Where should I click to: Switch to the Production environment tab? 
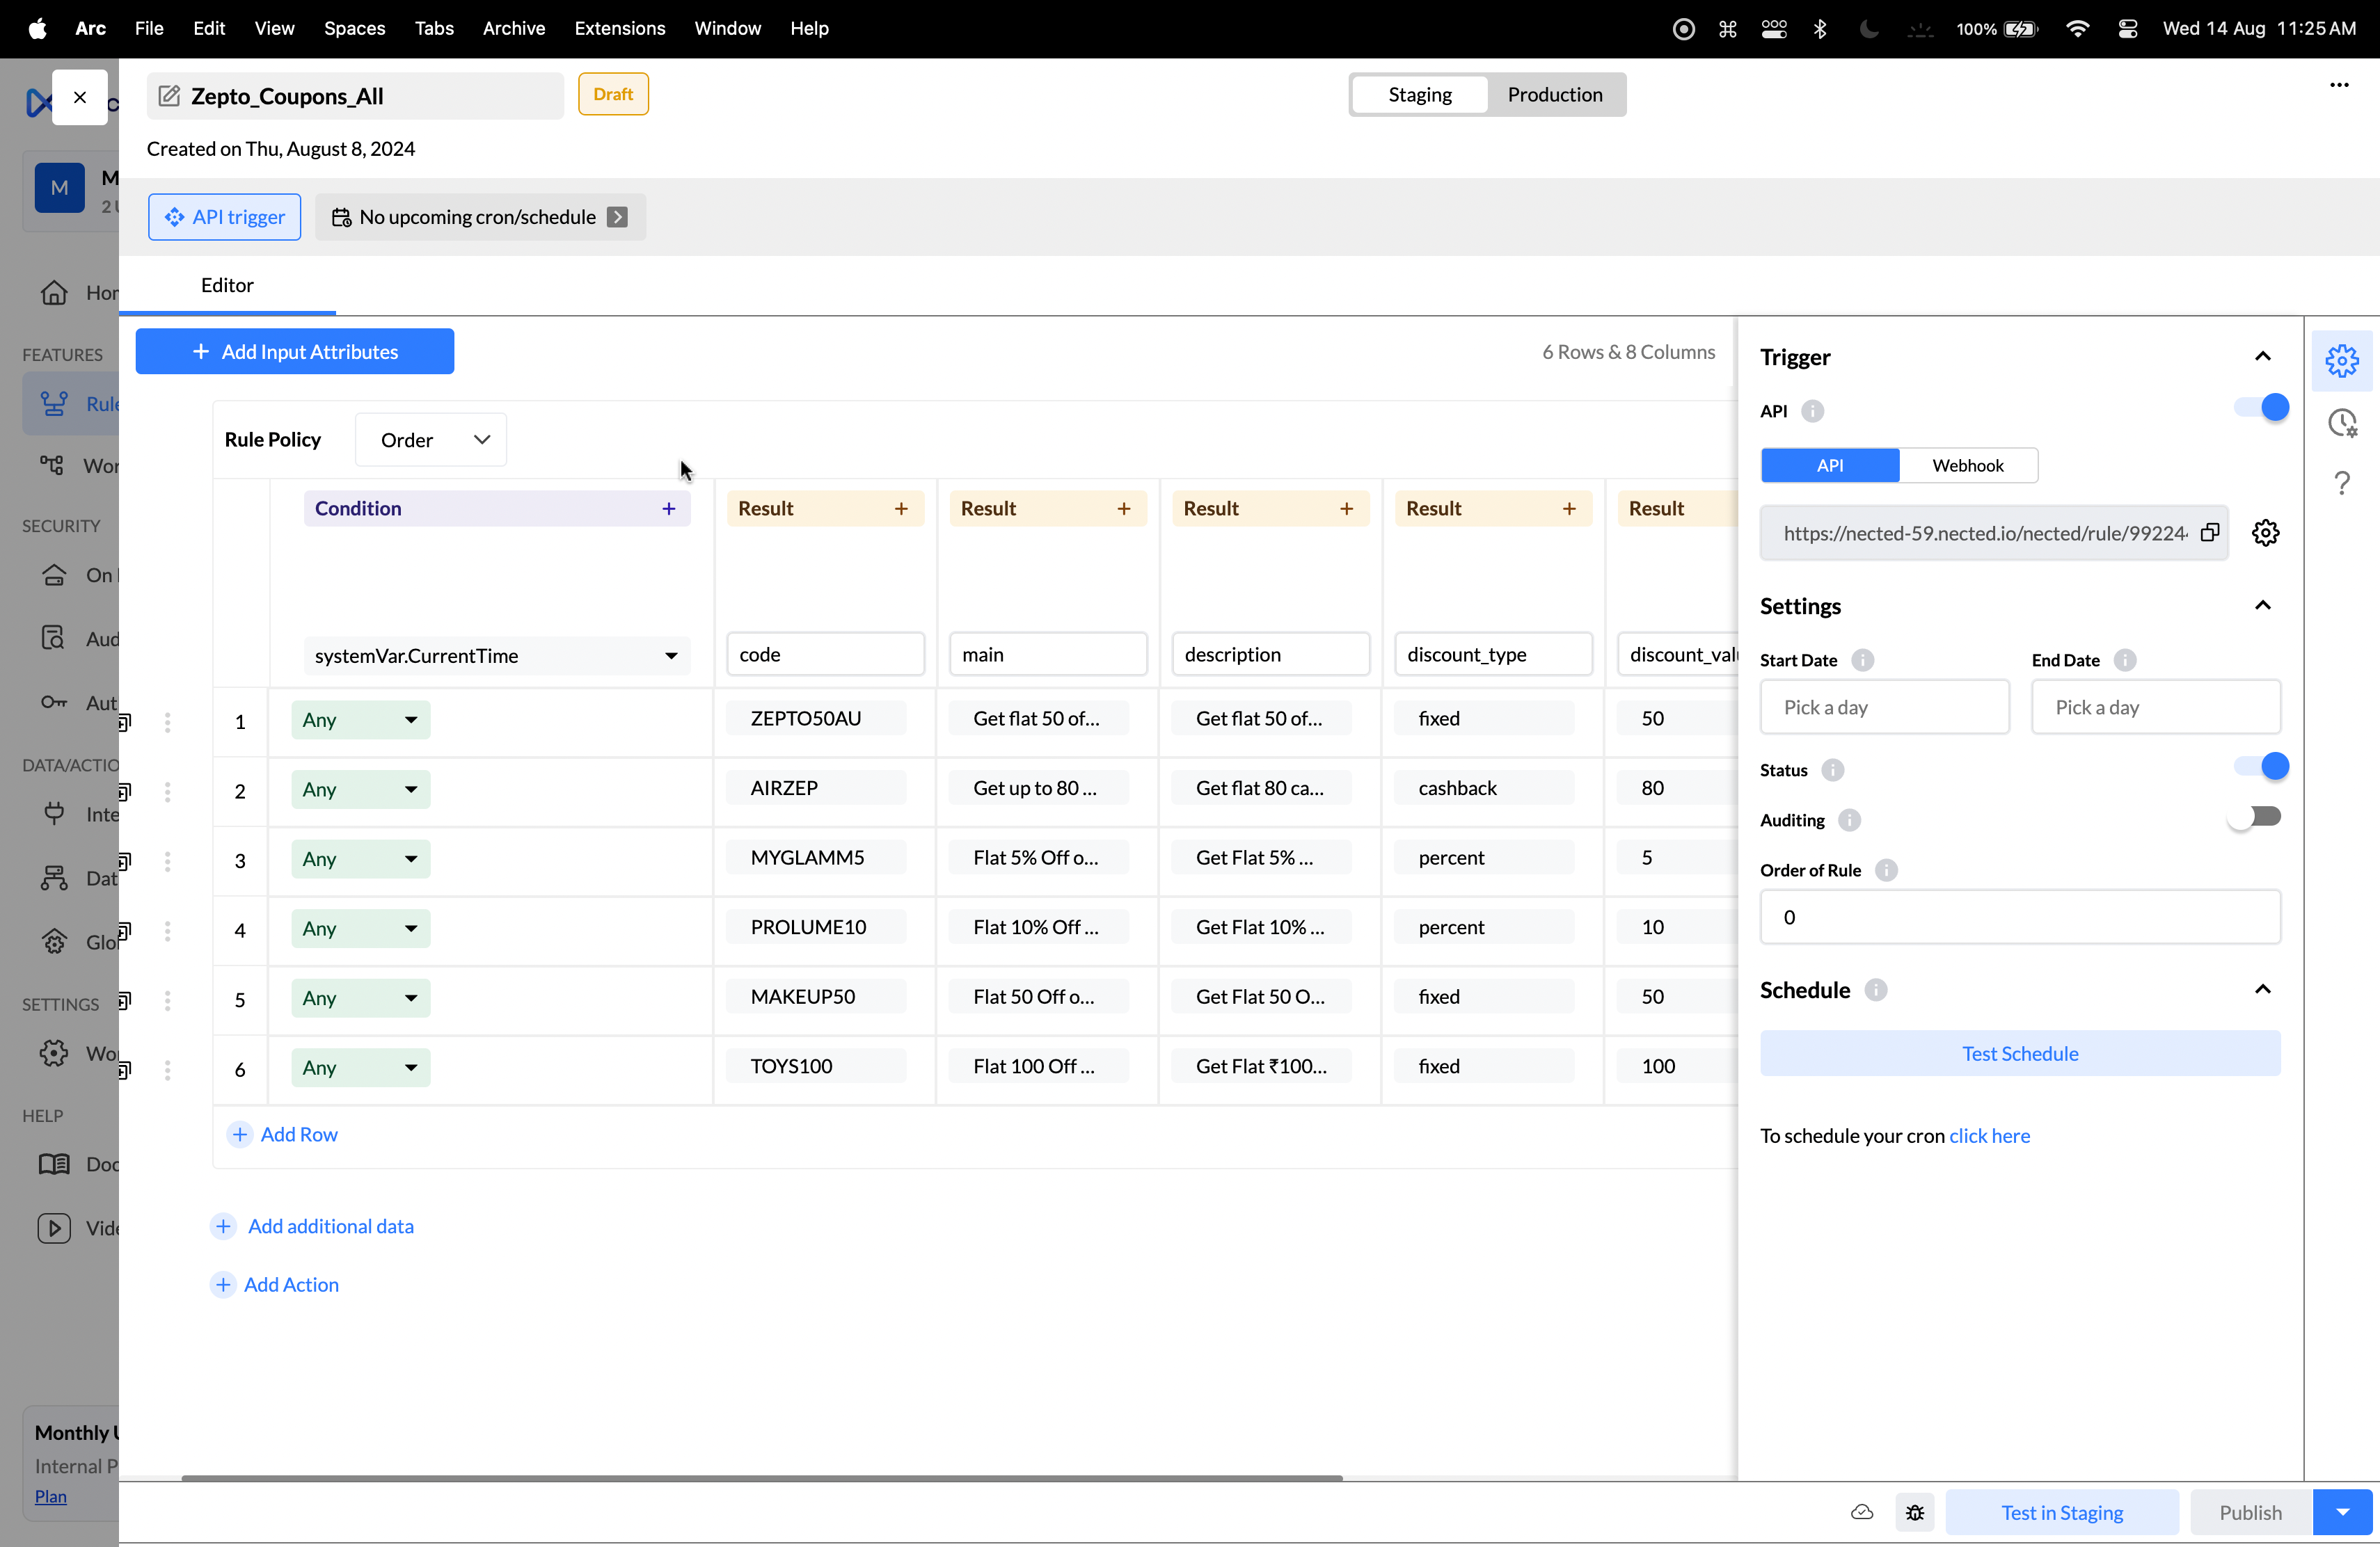pos(1554,95)
